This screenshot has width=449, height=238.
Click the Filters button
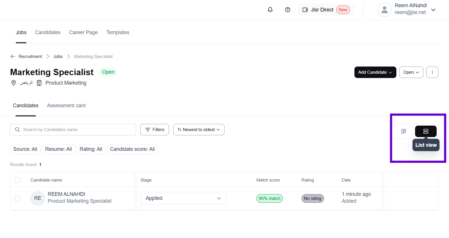[x=155, y=130]
